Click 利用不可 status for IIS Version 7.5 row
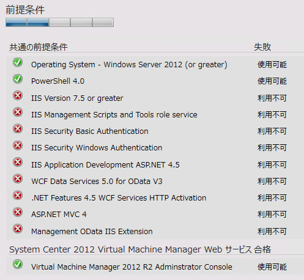This screenshot has height=280, width=304. [x=272, y=98]
